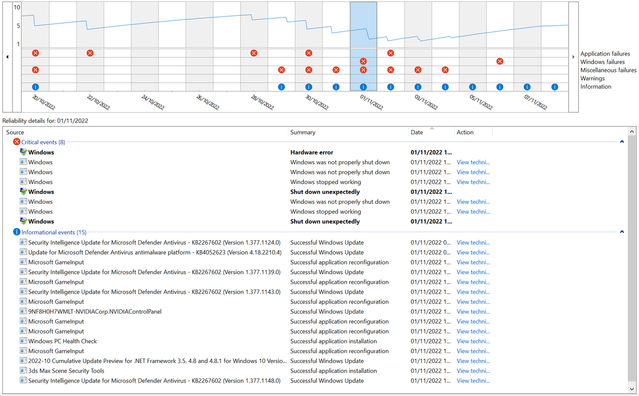Select the 24/10/2022 day column in the stability chart

[145, 46]
